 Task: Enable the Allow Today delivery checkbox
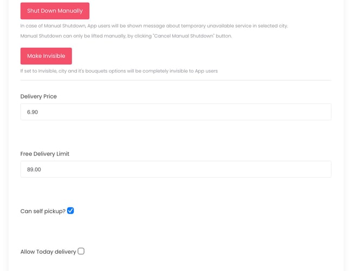(81, 251)
